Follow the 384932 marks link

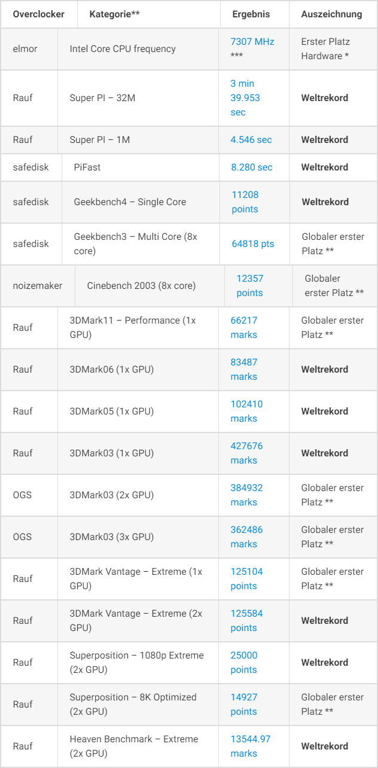click(x=246, y=495)
